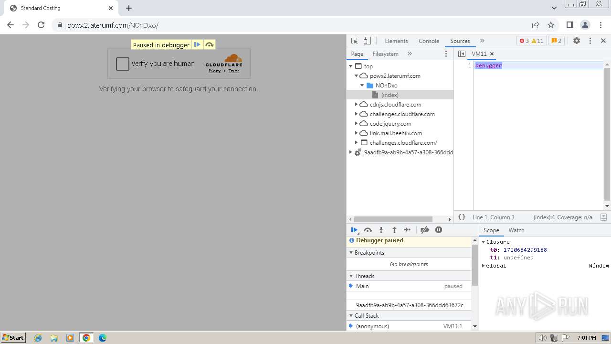The height and width of the screenshot is (344, 611).
Task: Expand the 9aadfb9a worker node
Action: click(x=350, y=152)
